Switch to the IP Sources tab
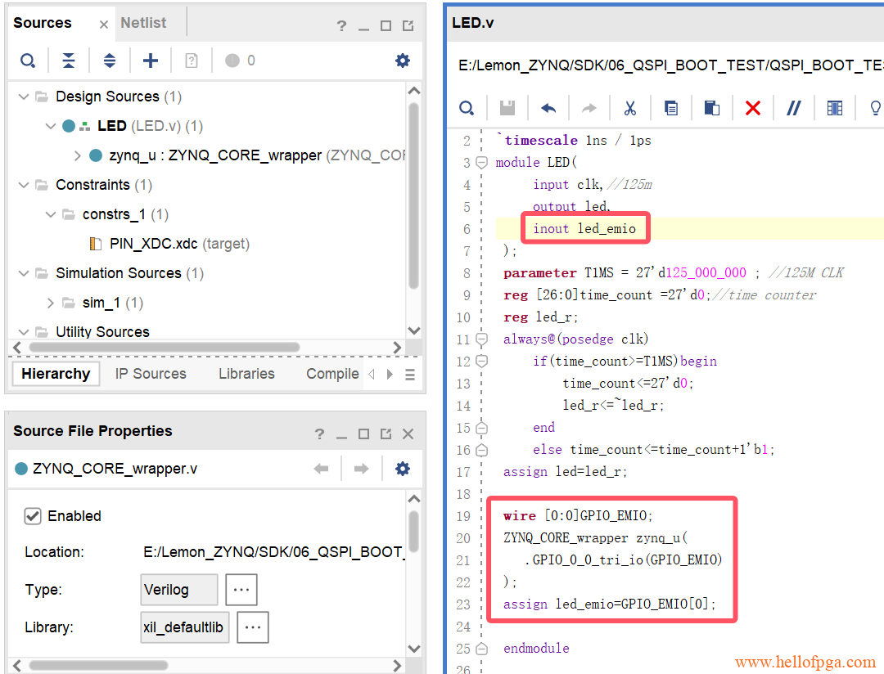The image size is (884, 674). pos(151,374)
